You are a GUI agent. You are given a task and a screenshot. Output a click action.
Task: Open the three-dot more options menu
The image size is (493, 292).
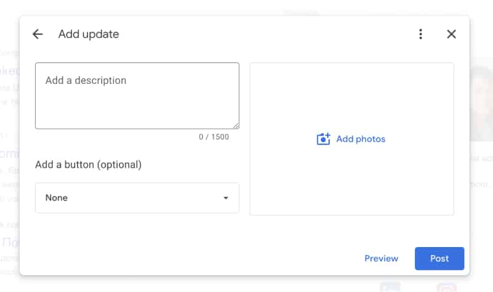click(421, 34)
